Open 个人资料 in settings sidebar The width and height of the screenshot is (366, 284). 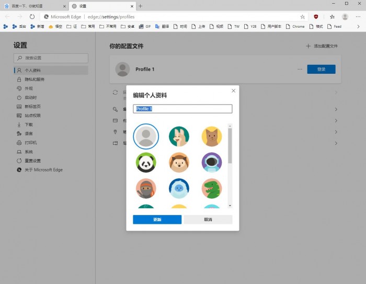point(51,70)
